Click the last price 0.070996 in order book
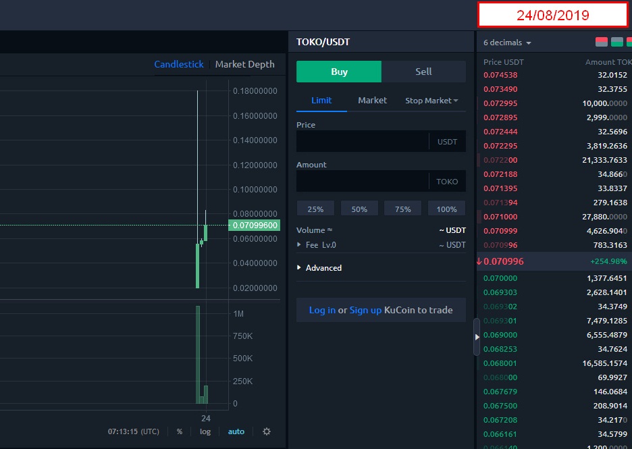 pyautogui.click(x=504, y=261)
